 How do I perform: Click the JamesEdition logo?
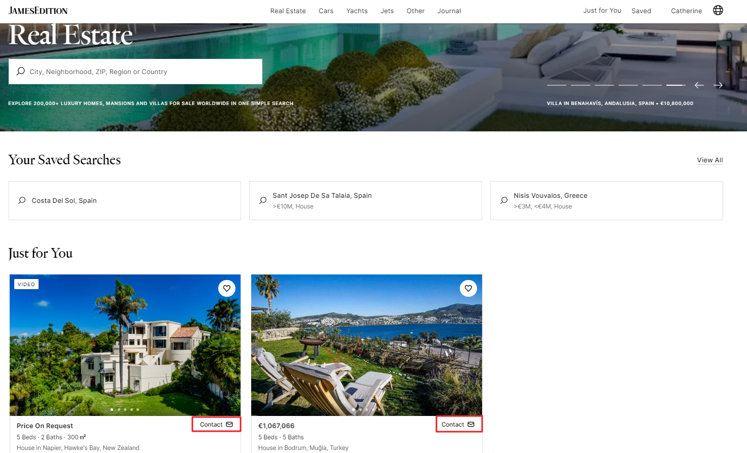(x=38, y=11)
